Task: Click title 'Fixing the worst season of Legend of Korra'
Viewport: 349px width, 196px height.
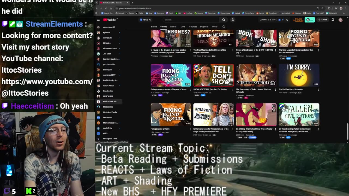Action: coord(169,90)
